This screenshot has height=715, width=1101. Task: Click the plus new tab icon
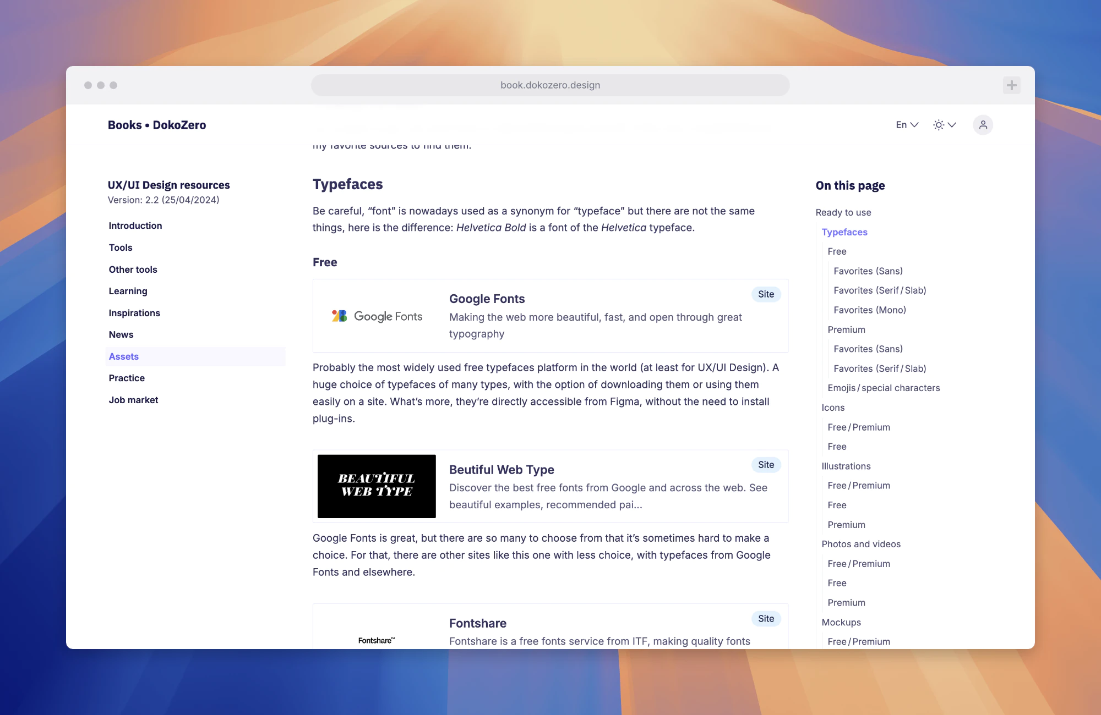click(1011, 85)
